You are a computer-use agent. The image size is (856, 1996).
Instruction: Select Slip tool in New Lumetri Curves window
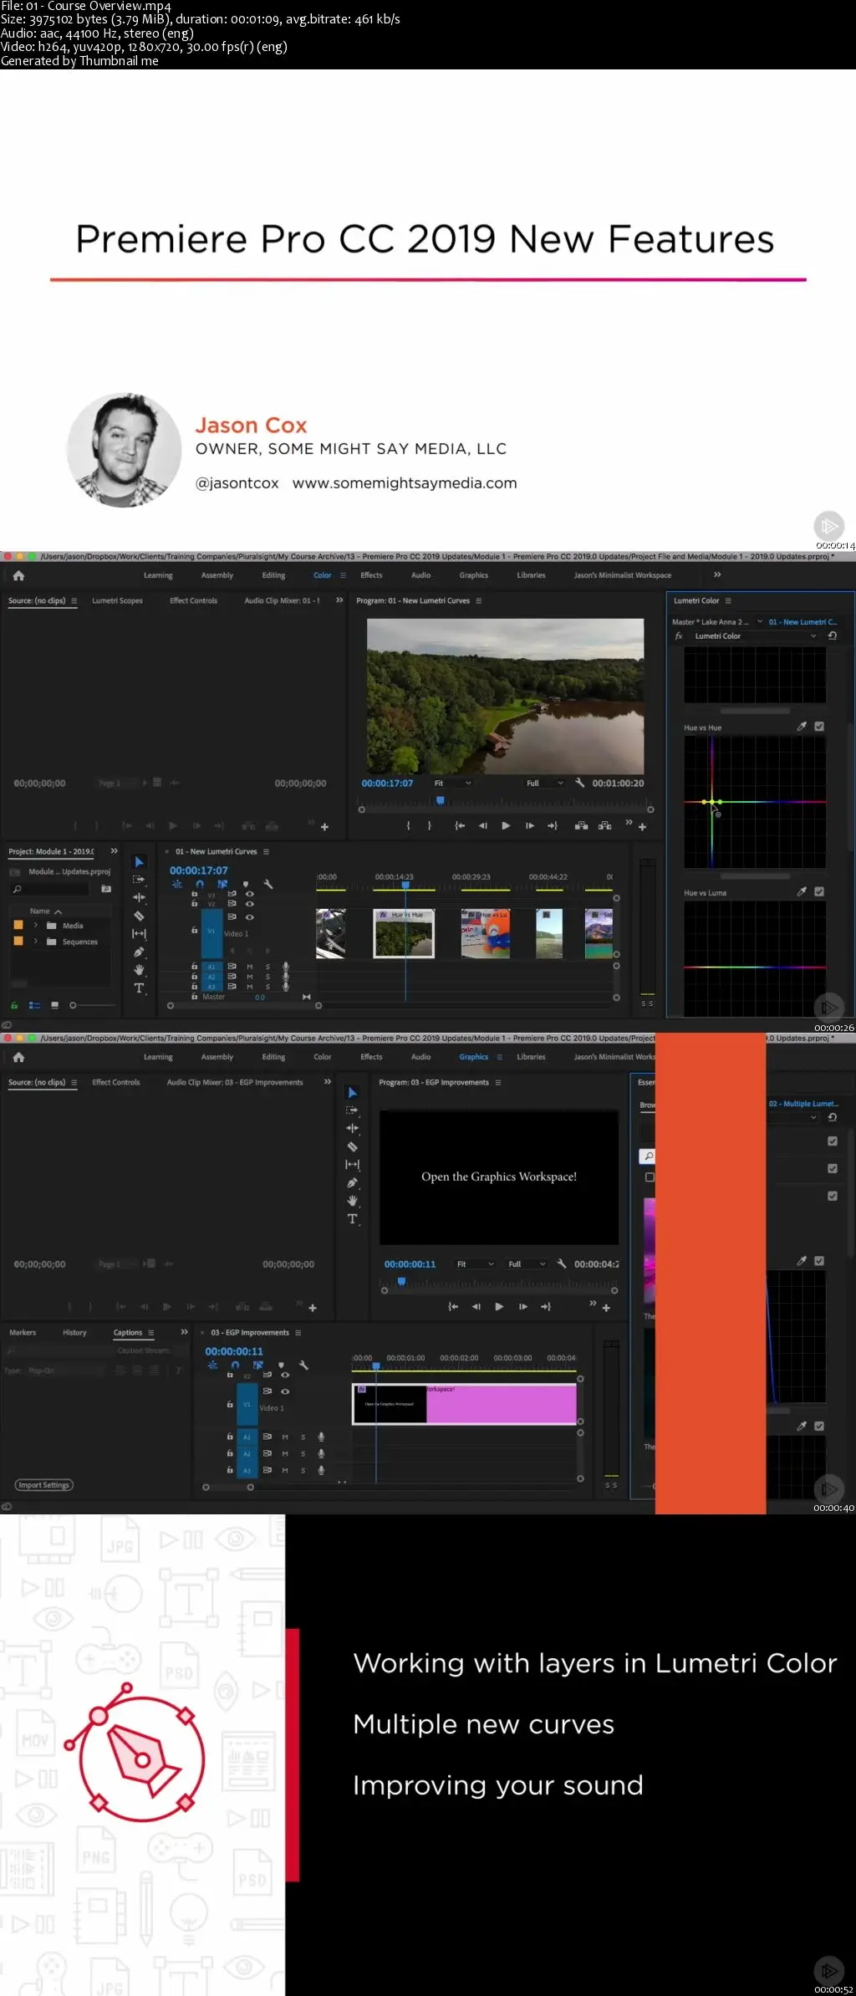(139, 933)
